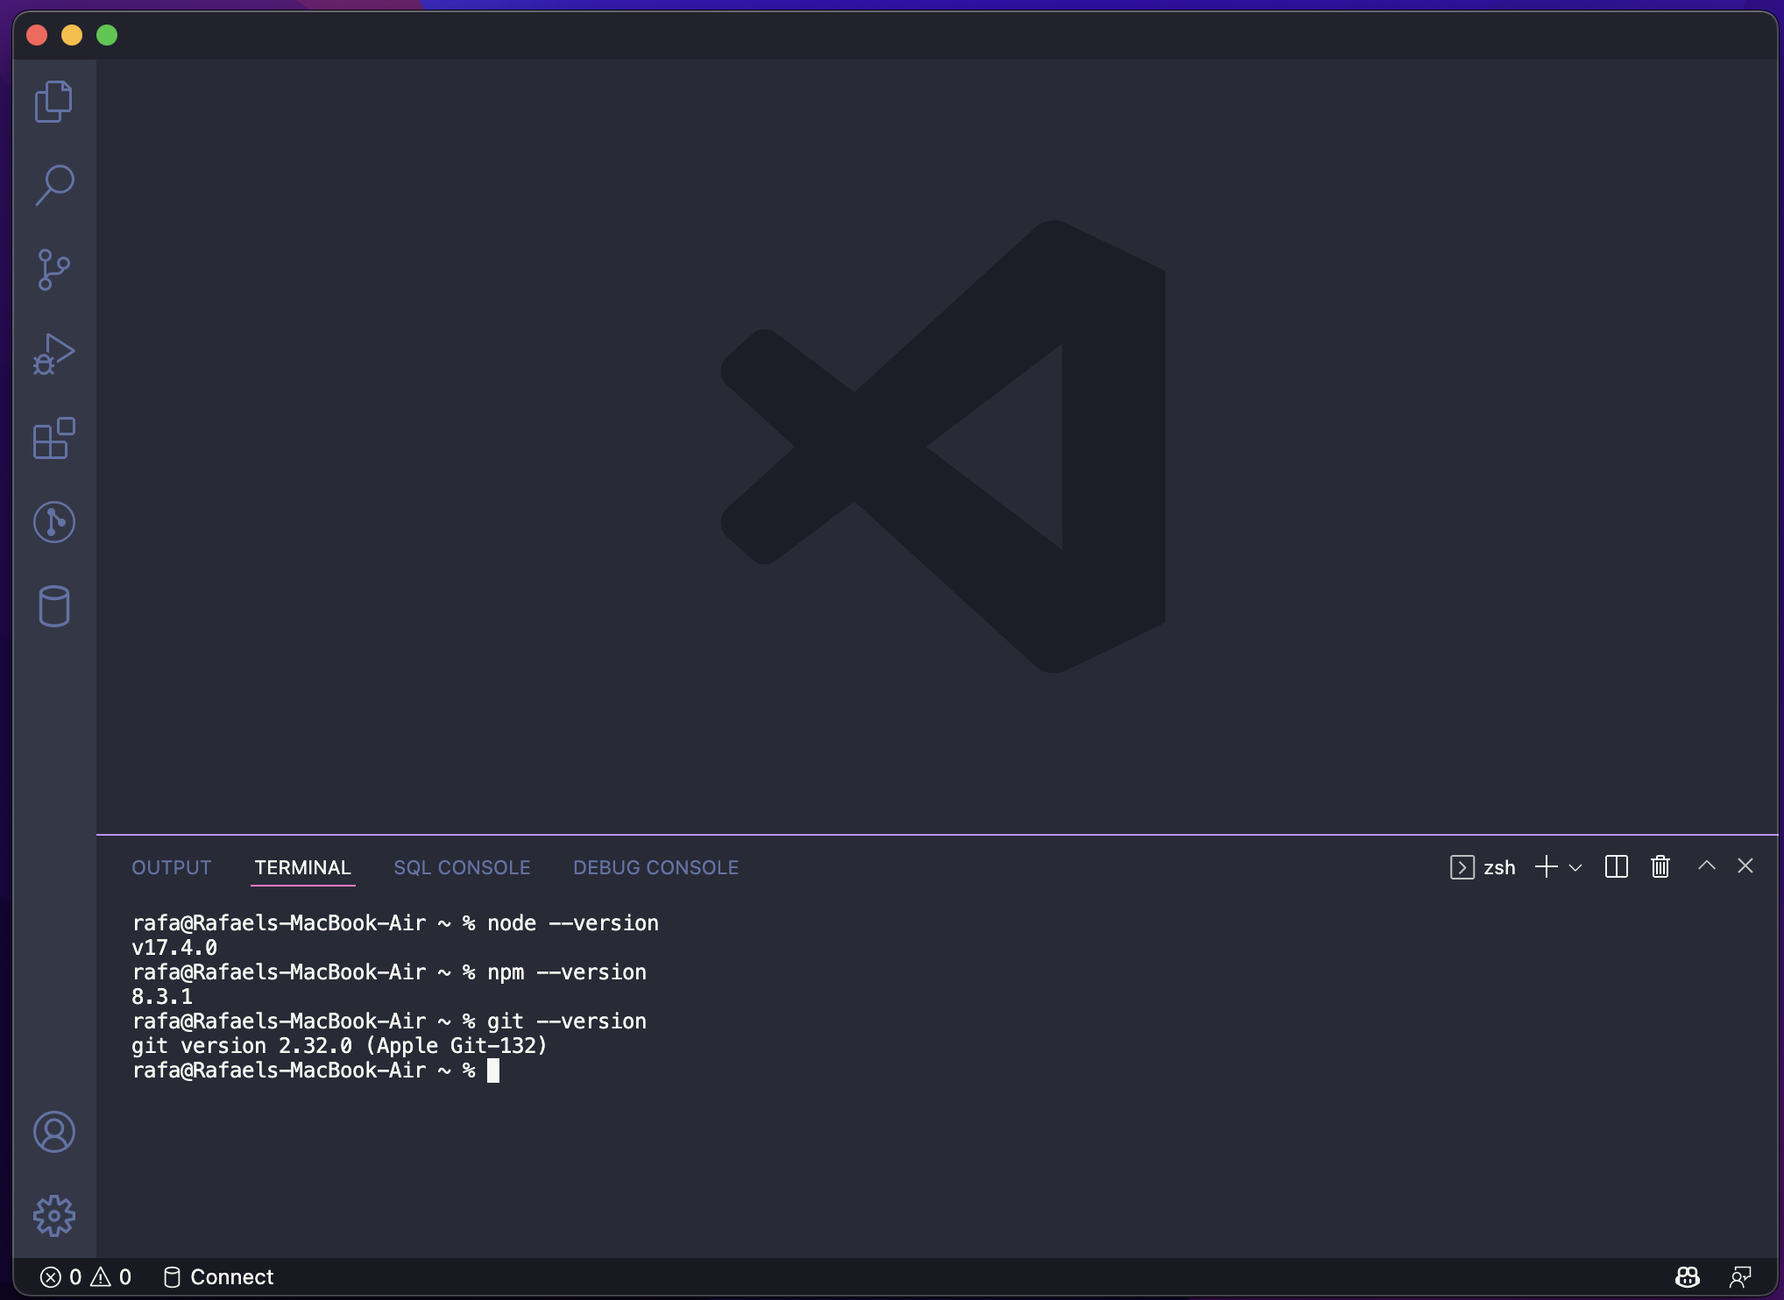Open the feedback icon in status bar
This screenshot has height=1300, width=1784.
coord(1740,1277)
